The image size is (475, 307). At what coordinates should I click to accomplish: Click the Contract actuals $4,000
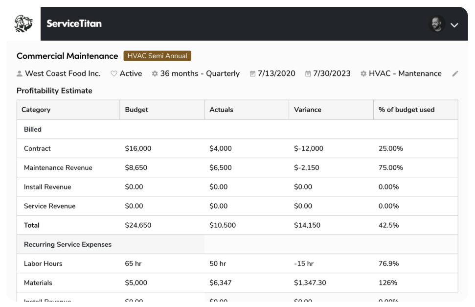click(221, 148)
